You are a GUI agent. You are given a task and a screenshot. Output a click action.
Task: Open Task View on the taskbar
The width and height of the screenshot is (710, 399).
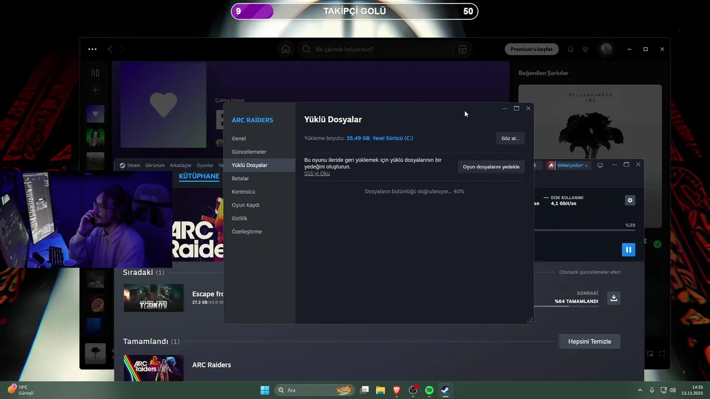click(364, 390)
